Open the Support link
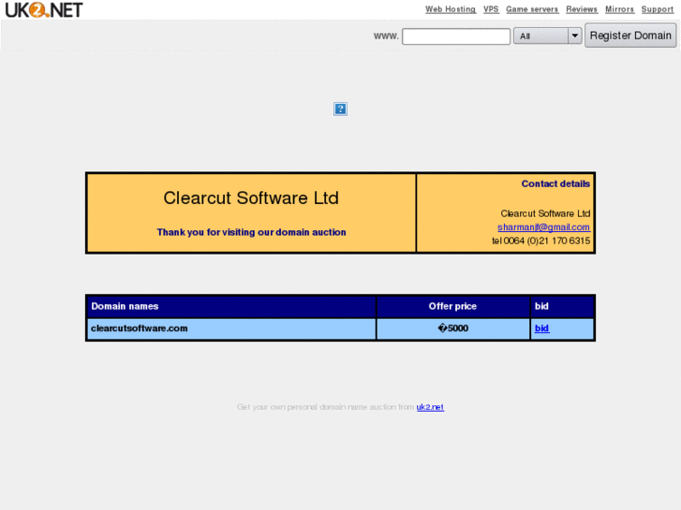Viewport: 681px width, 510px height. click(x=657, y=9)
